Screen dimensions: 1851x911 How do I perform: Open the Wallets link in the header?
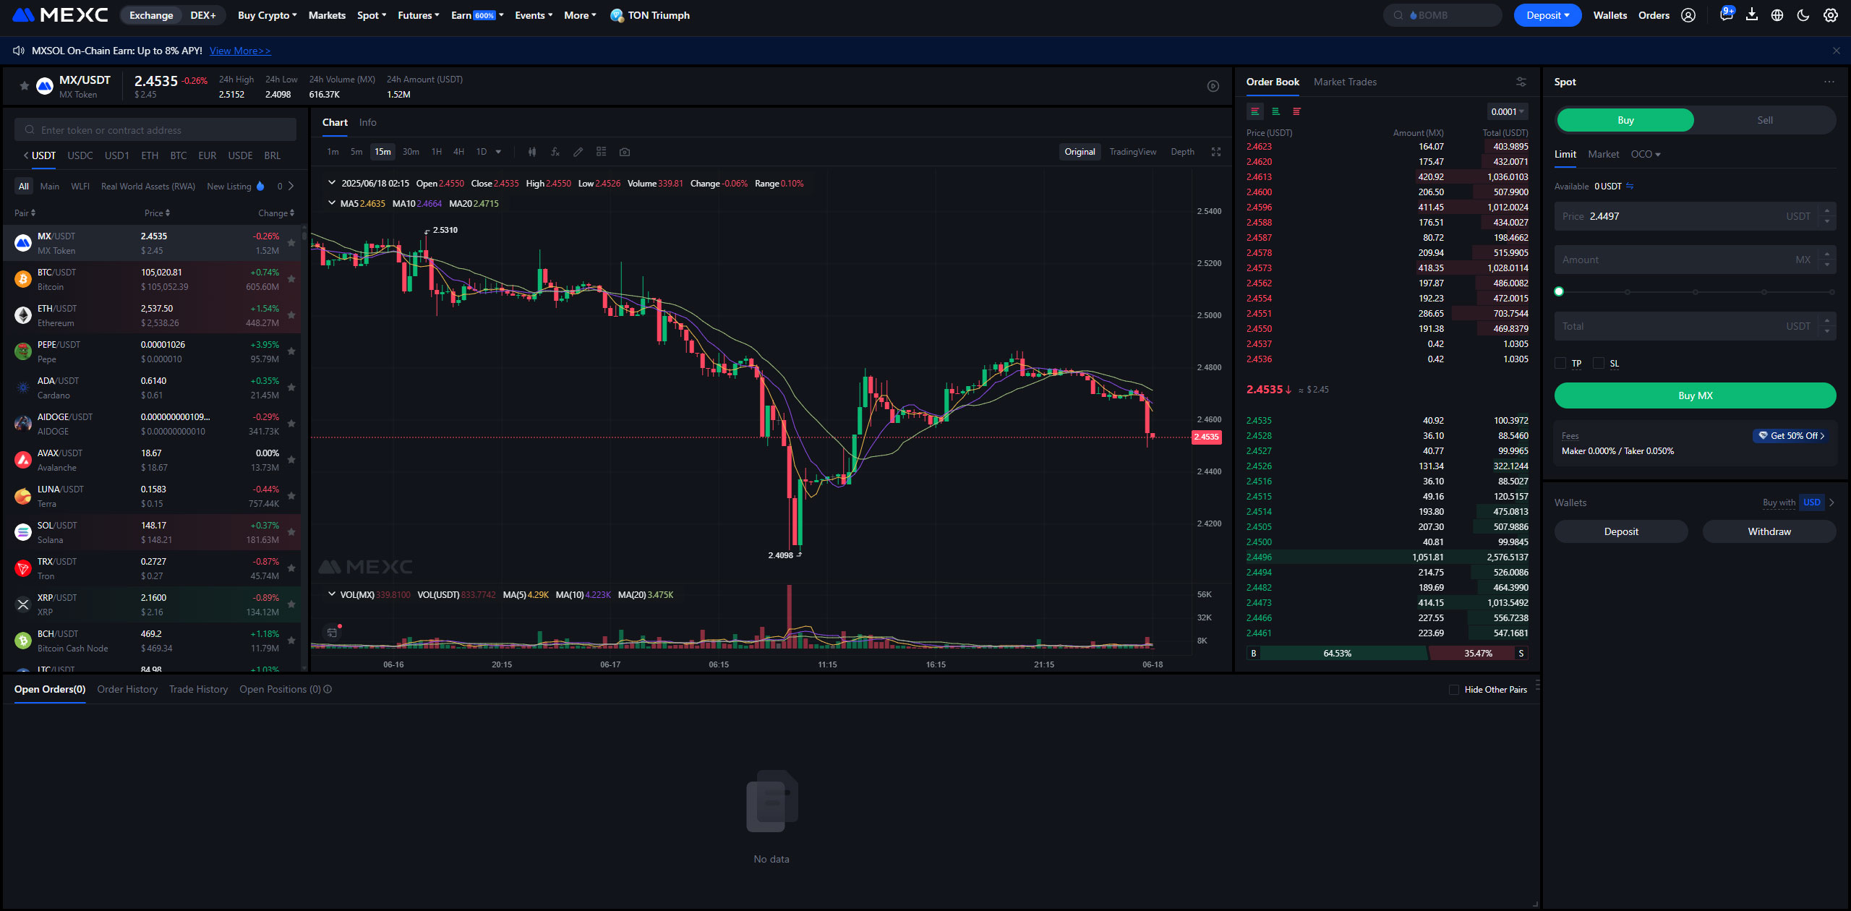point(1610,15)
